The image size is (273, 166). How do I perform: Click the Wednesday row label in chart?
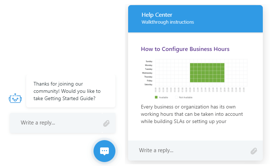147,73
